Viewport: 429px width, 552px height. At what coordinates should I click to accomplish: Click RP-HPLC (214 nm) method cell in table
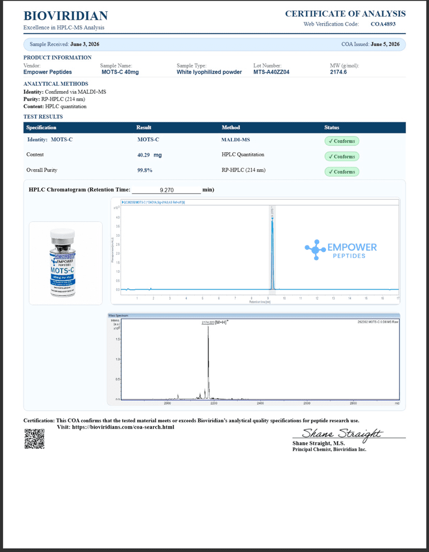pos(243,170)
